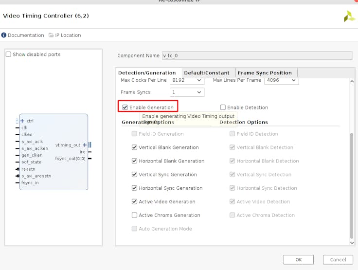Click the fsync_in input port pin

coord(18,183)
